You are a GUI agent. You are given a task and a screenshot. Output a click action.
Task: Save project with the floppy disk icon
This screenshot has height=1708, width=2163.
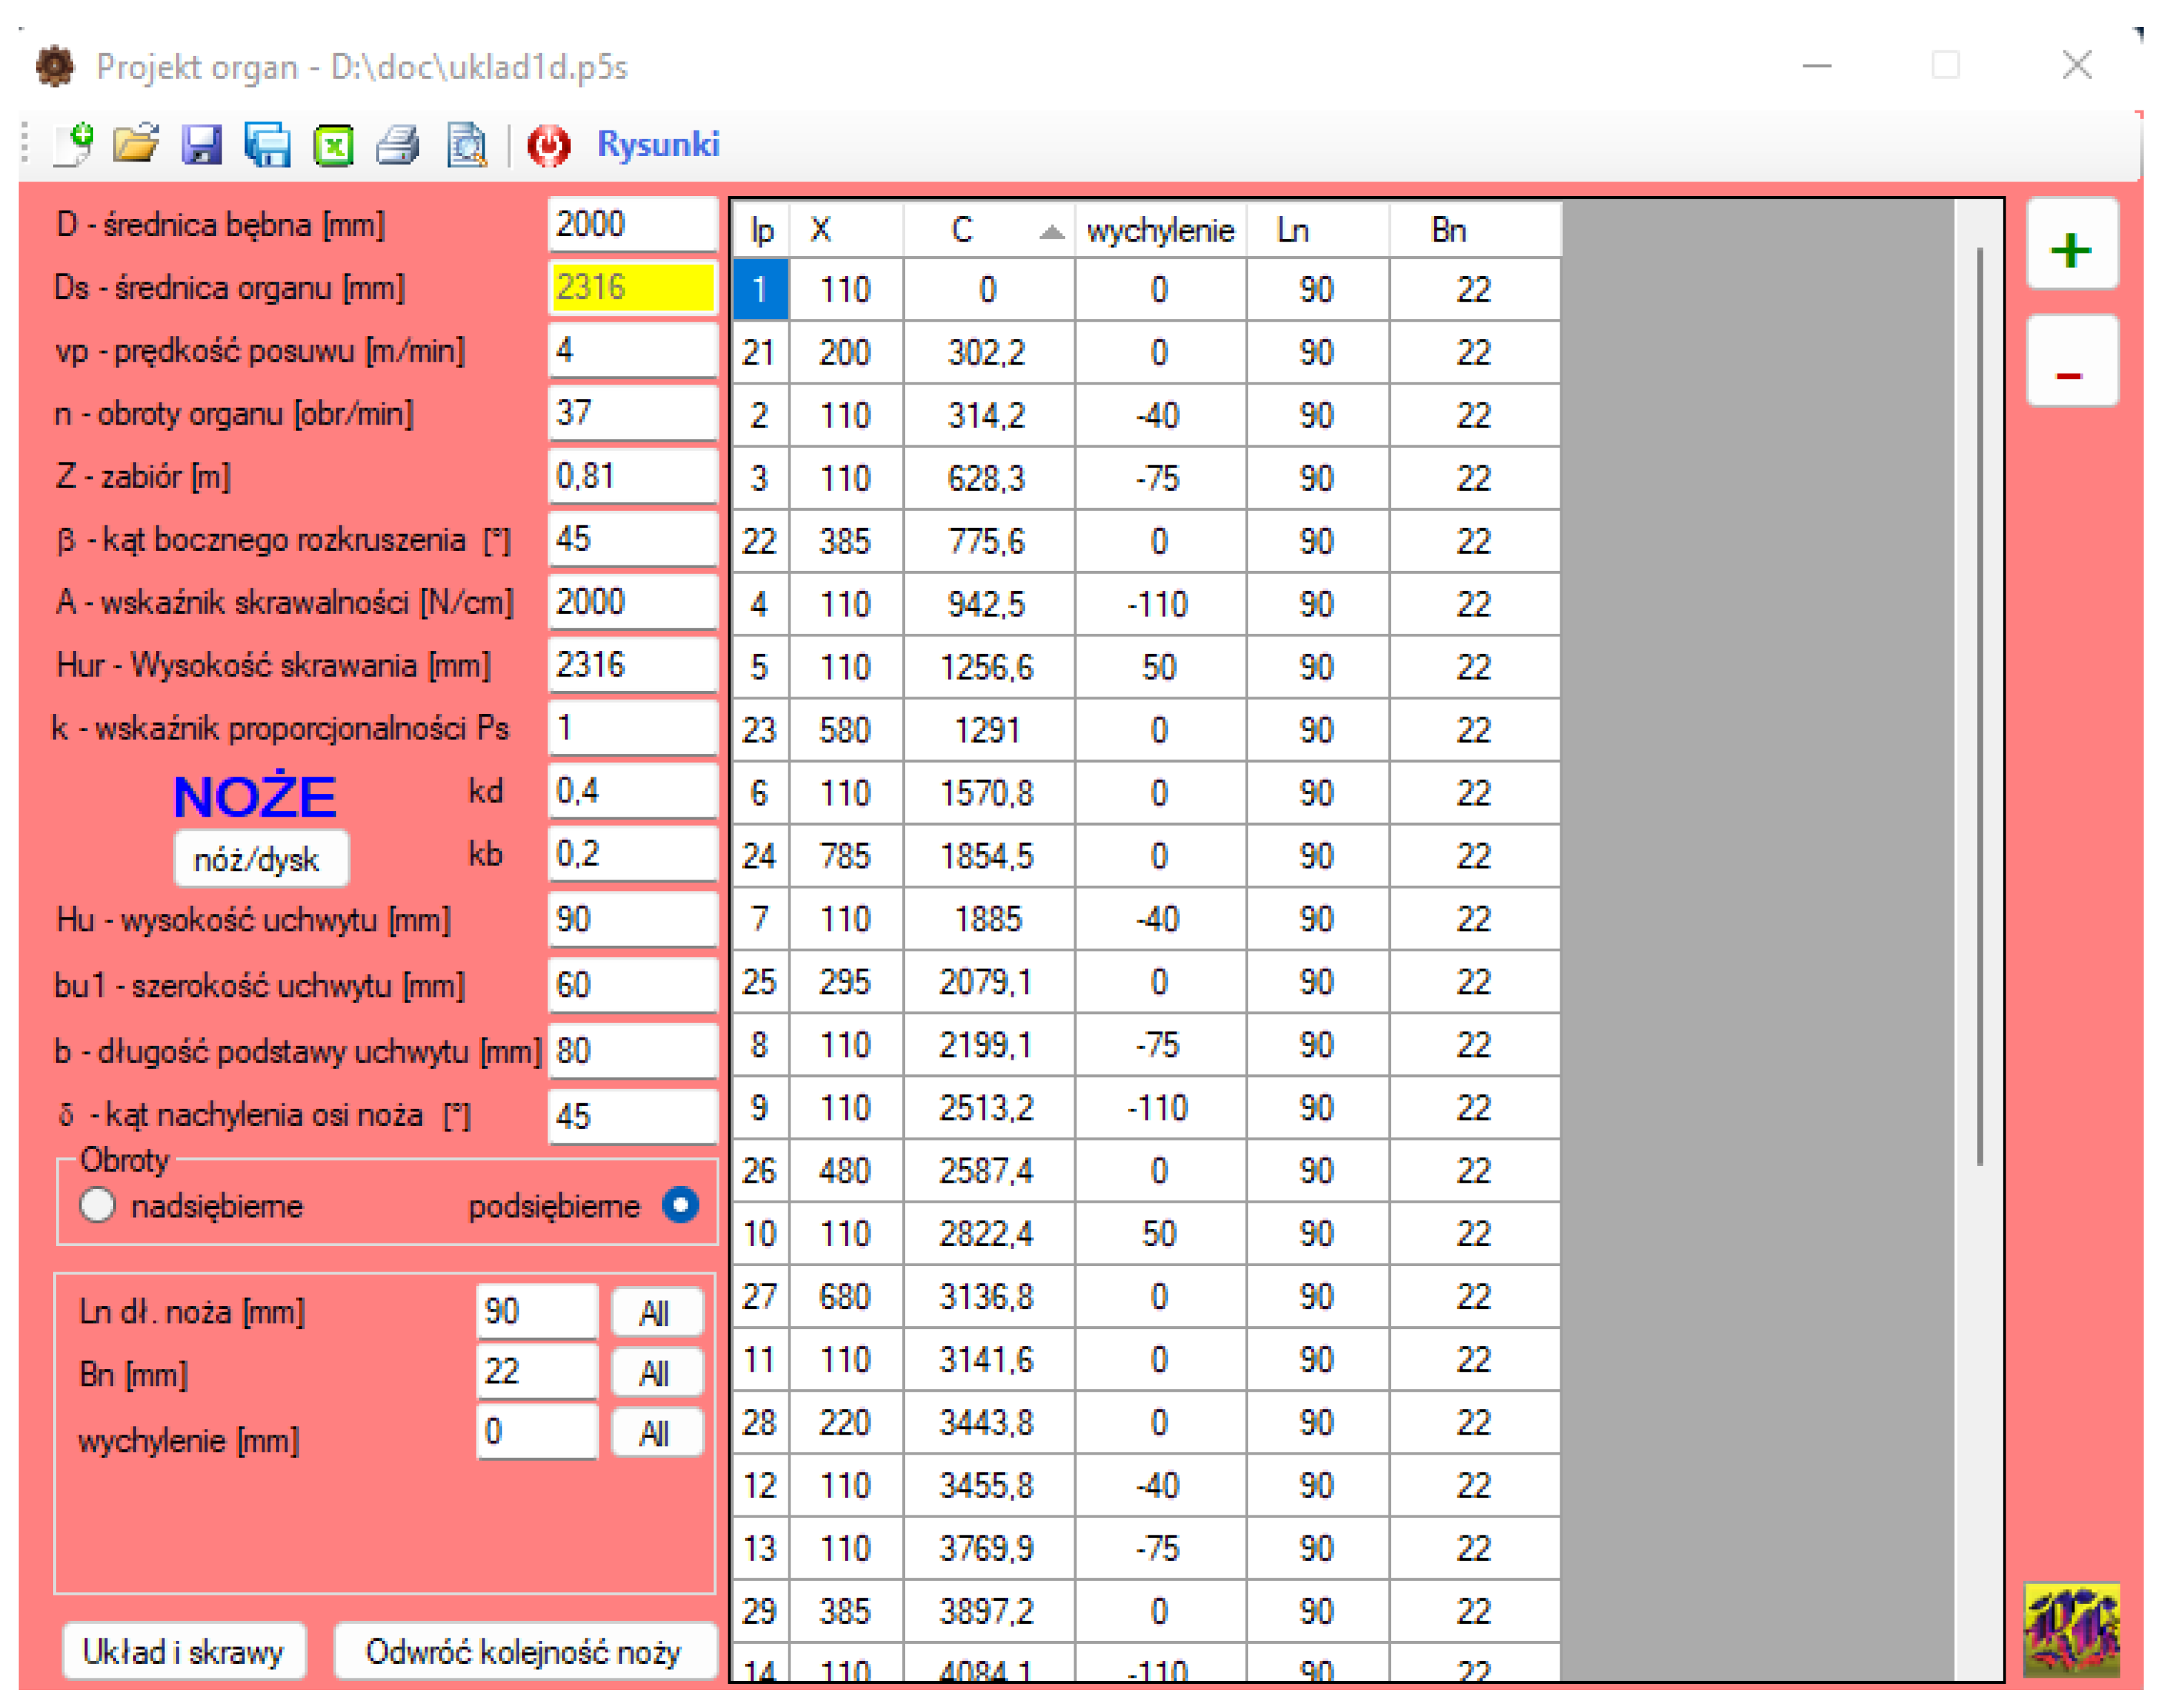[201, 145]
